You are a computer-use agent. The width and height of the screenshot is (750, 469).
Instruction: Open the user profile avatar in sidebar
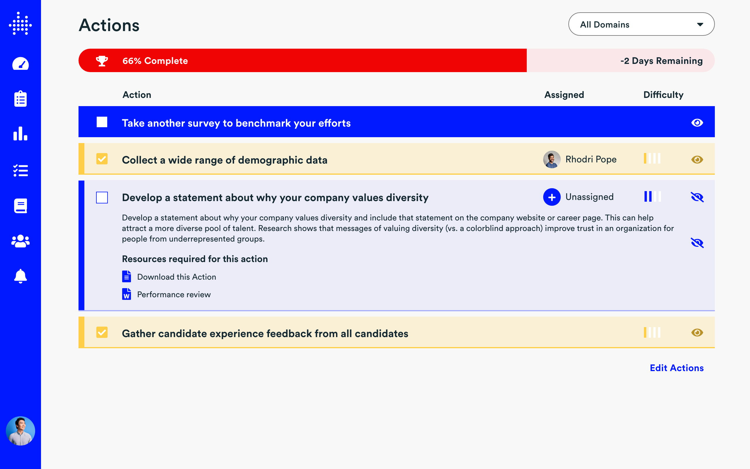tap(21, 431)
